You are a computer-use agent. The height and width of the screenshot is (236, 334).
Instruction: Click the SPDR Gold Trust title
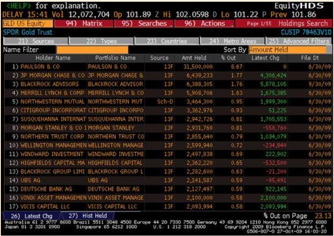[28, 32]
